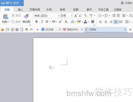Redo the last action

(31, 30)
